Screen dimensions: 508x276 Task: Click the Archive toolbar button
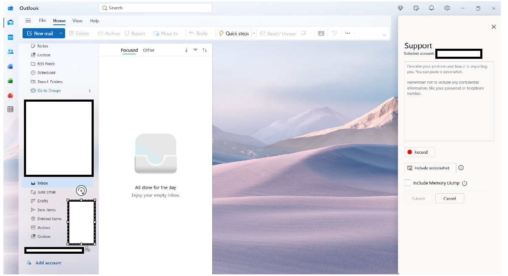[109, 34]
